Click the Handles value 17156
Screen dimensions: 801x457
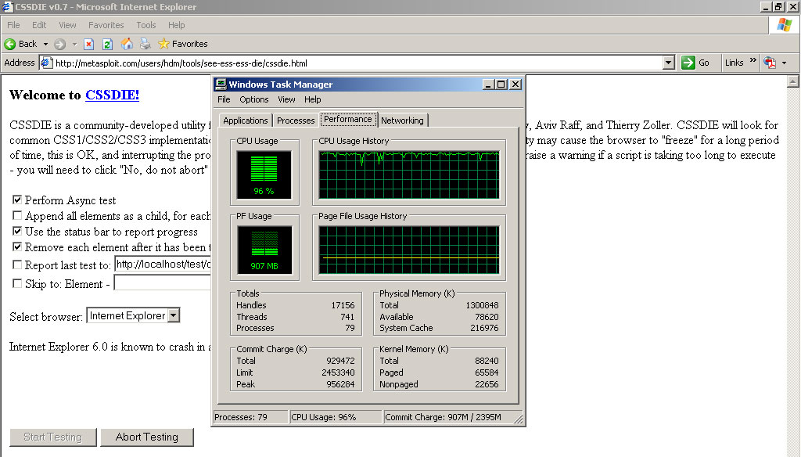pos(343,305)
